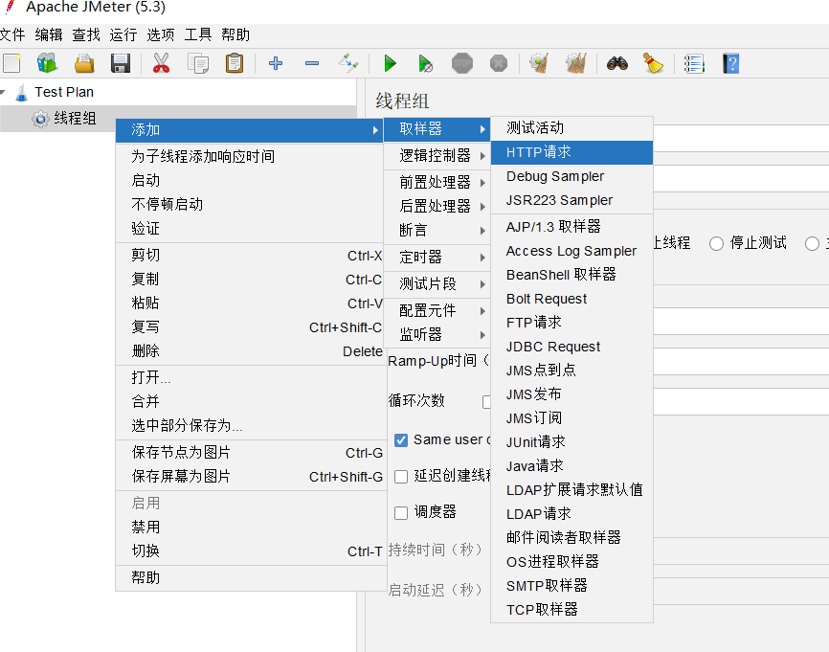Choose Debug Sampler from sampler list
Viewport: 829px width, 652px height.
pos(572,176)
